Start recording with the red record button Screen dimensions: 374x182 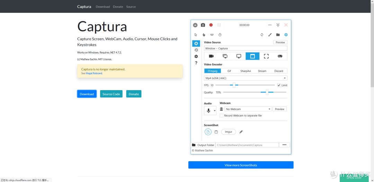tap(211, 25)
